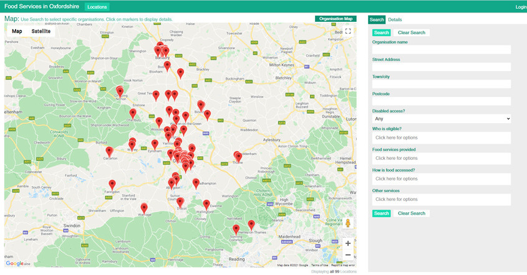
Task: Open the Disabled access dropdown
Action: click(442, 119)
